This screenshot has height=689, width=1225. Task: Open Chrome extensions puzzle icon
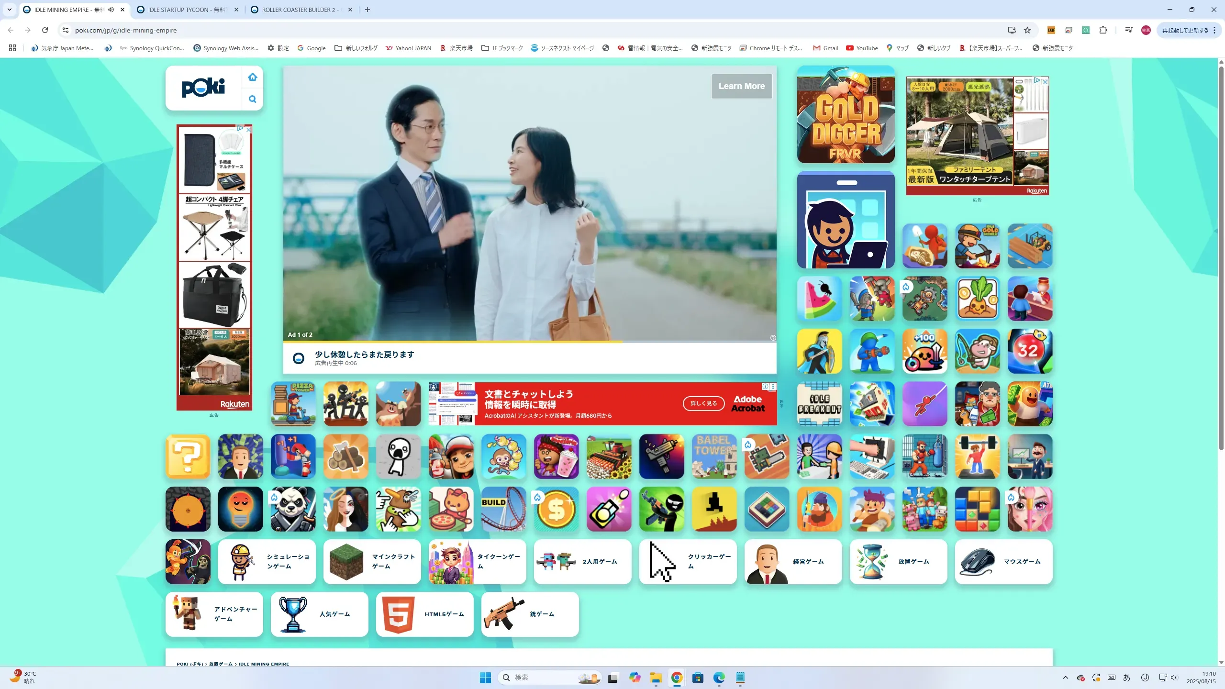tap(1103, 30)
